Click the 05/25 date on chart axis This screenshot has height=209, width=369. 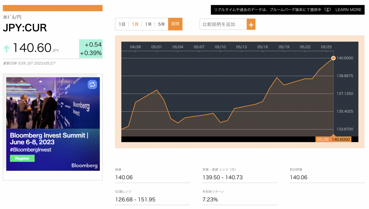coord(326,47)
